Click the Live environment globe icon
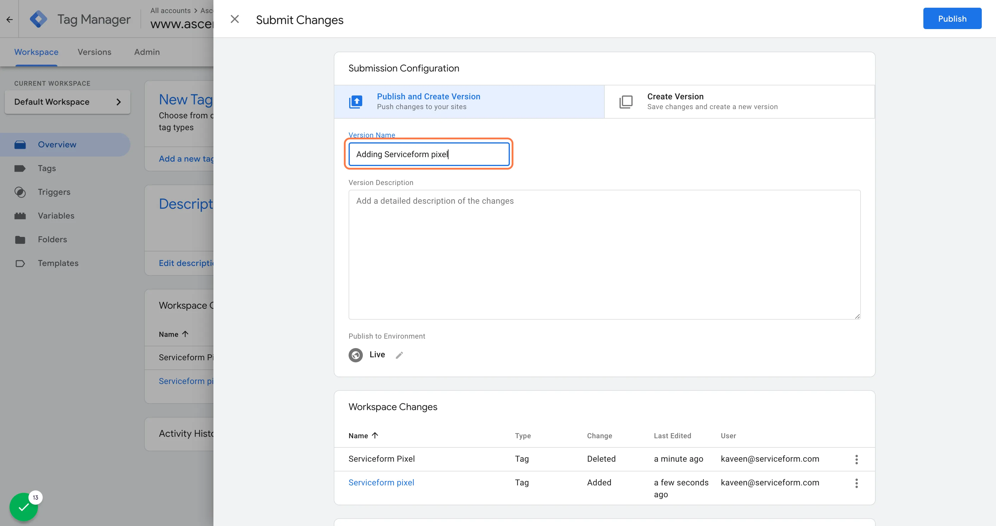 tap(355, 355)
